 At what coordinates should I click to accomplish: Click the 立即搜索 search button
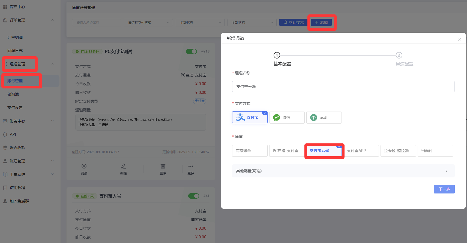293,22
